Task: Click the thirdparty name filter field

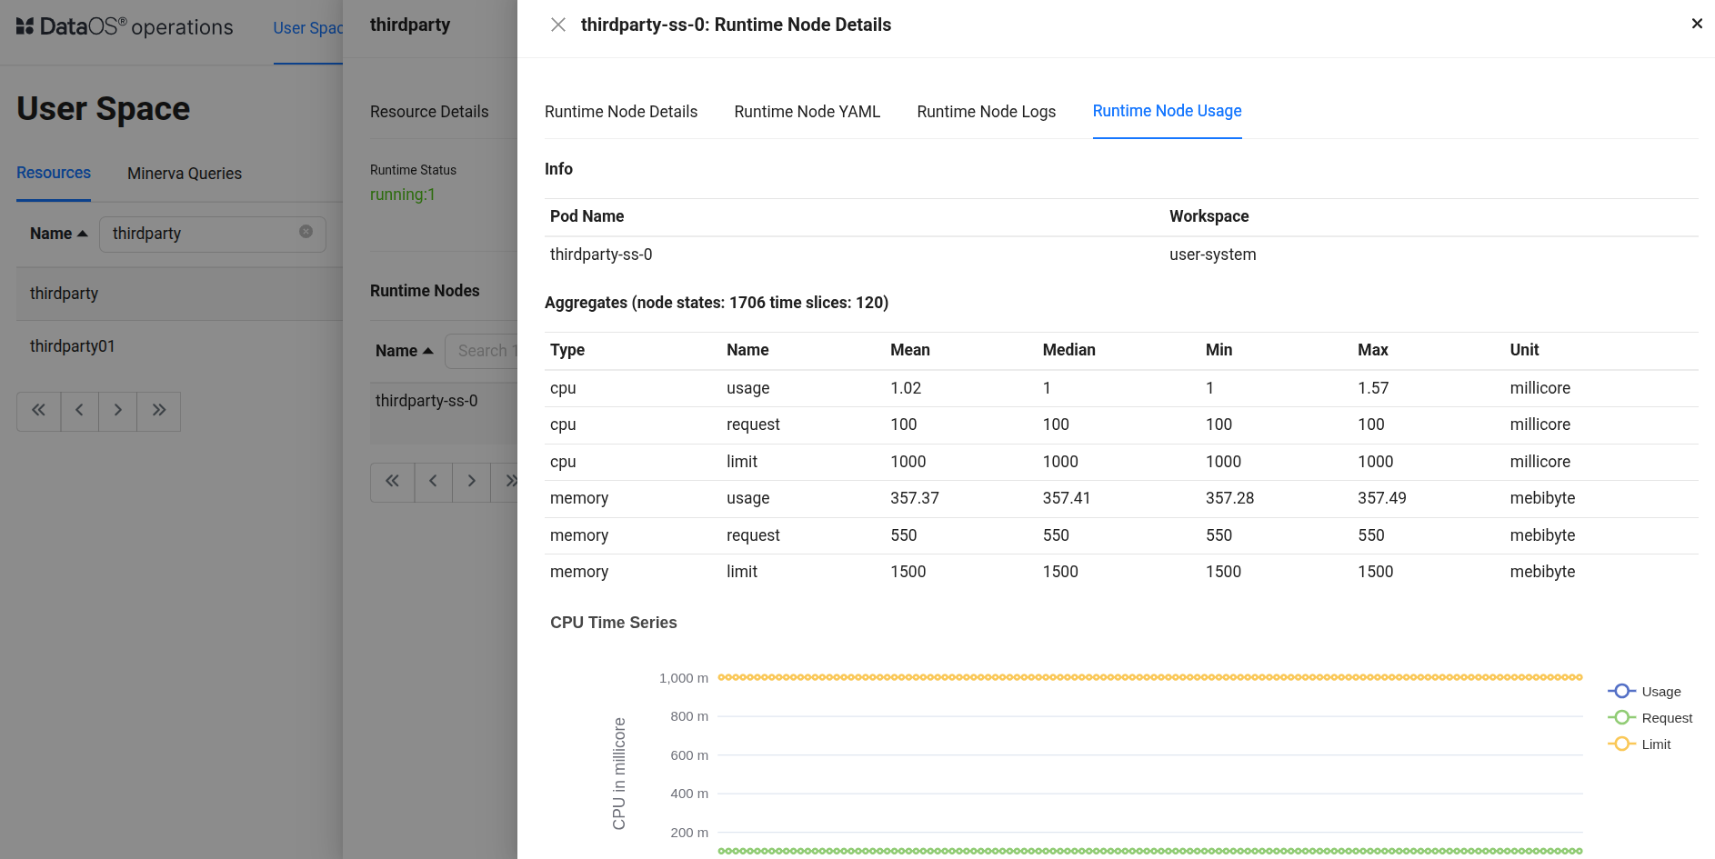Action: pos(200,234)
